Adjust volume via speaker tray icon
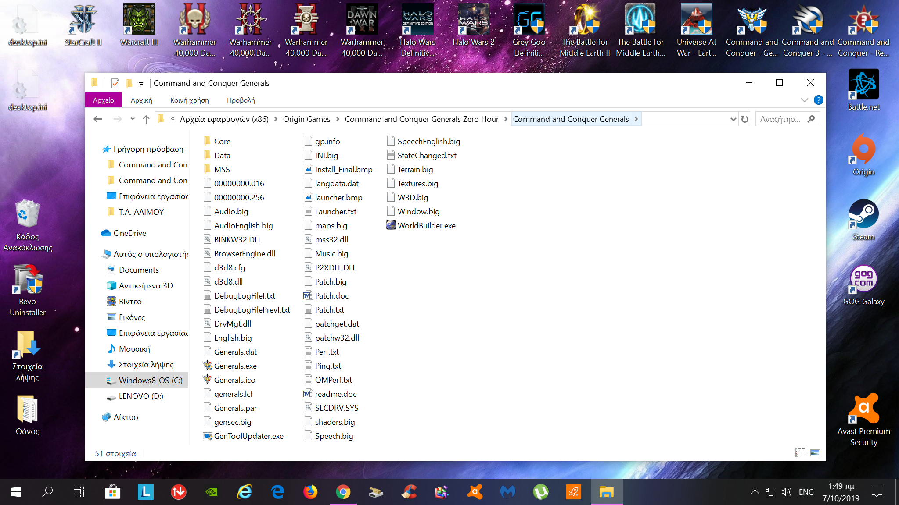The width and height of the screenshot is (899, 505). (786, 492)
